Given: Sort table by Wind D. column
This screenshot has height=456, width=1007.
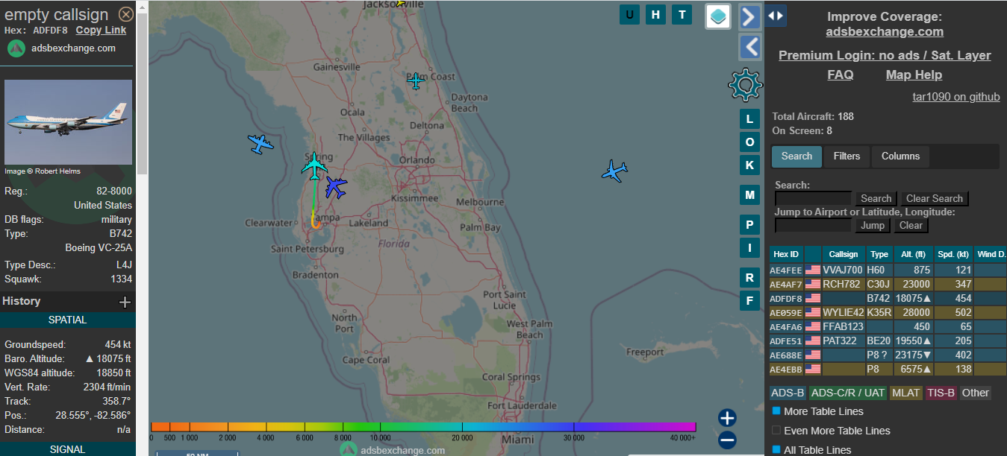Looking at the screenshot, I should [991, 254].
